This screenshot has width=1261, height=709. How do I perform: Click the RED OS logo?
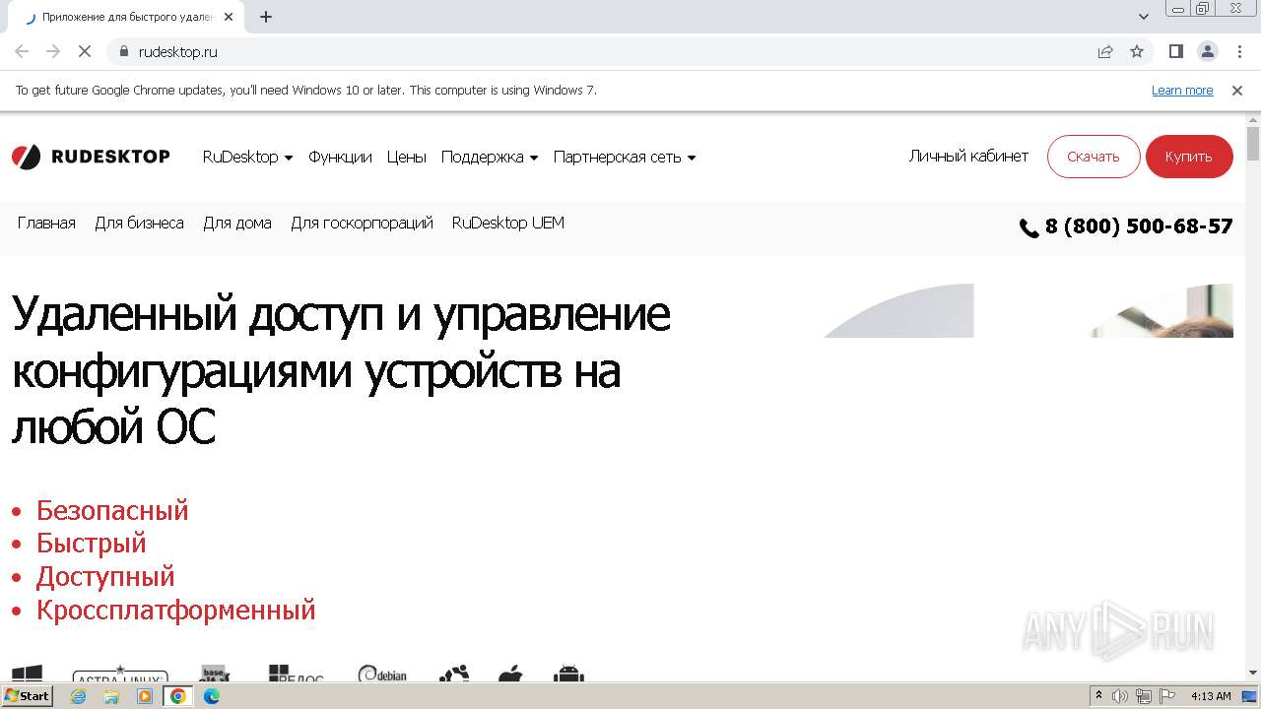[x=296, y=674]
